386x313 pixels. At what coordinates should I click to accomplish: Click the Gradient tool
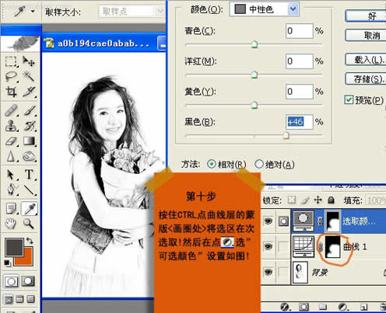click(x=29, y=141)
